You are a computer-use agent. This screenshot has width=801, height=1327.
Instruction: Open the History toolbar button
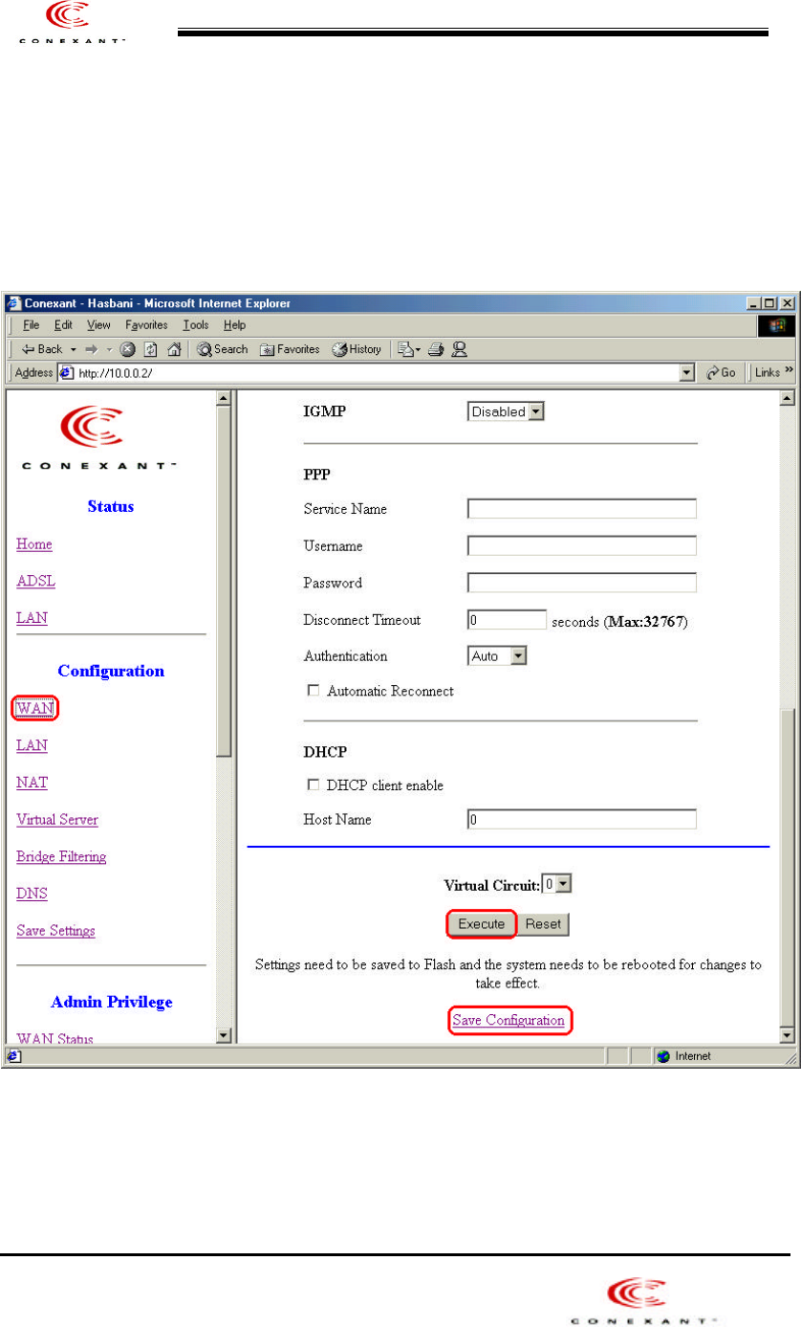(x=357, y=349)
